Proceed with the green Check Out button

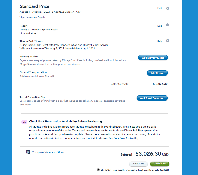pos(160,164)
